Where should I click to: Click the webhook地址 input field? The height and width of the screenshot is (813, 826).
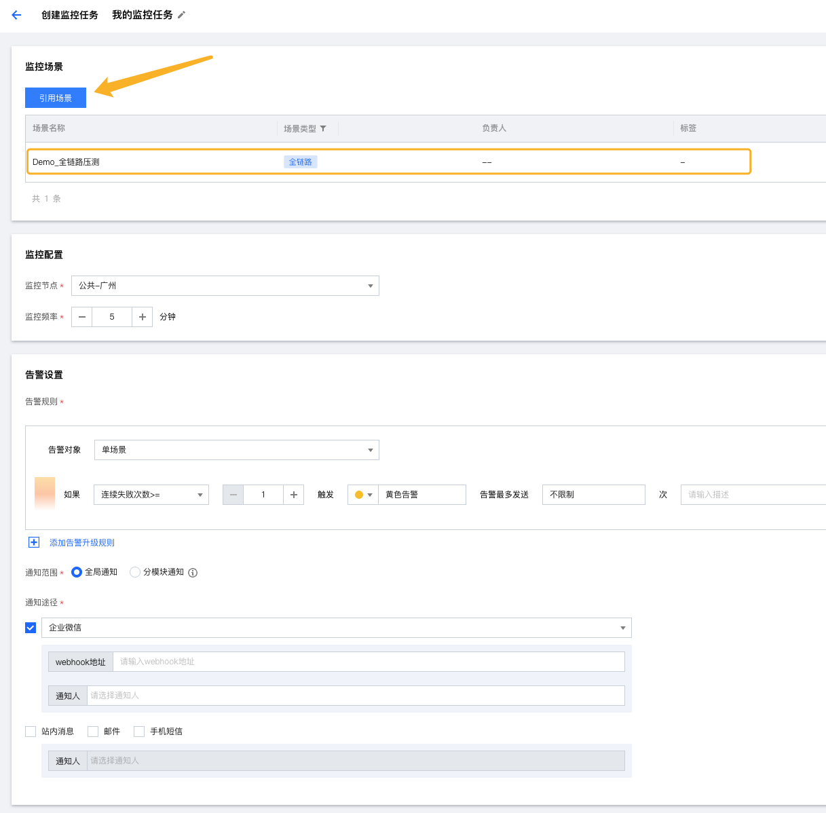coord(369,662)
